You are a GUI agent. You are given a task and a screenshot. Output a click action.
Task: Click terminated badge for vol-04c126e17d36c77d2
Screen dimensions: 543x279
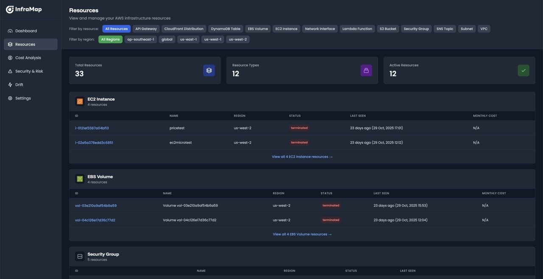[331, 220]
